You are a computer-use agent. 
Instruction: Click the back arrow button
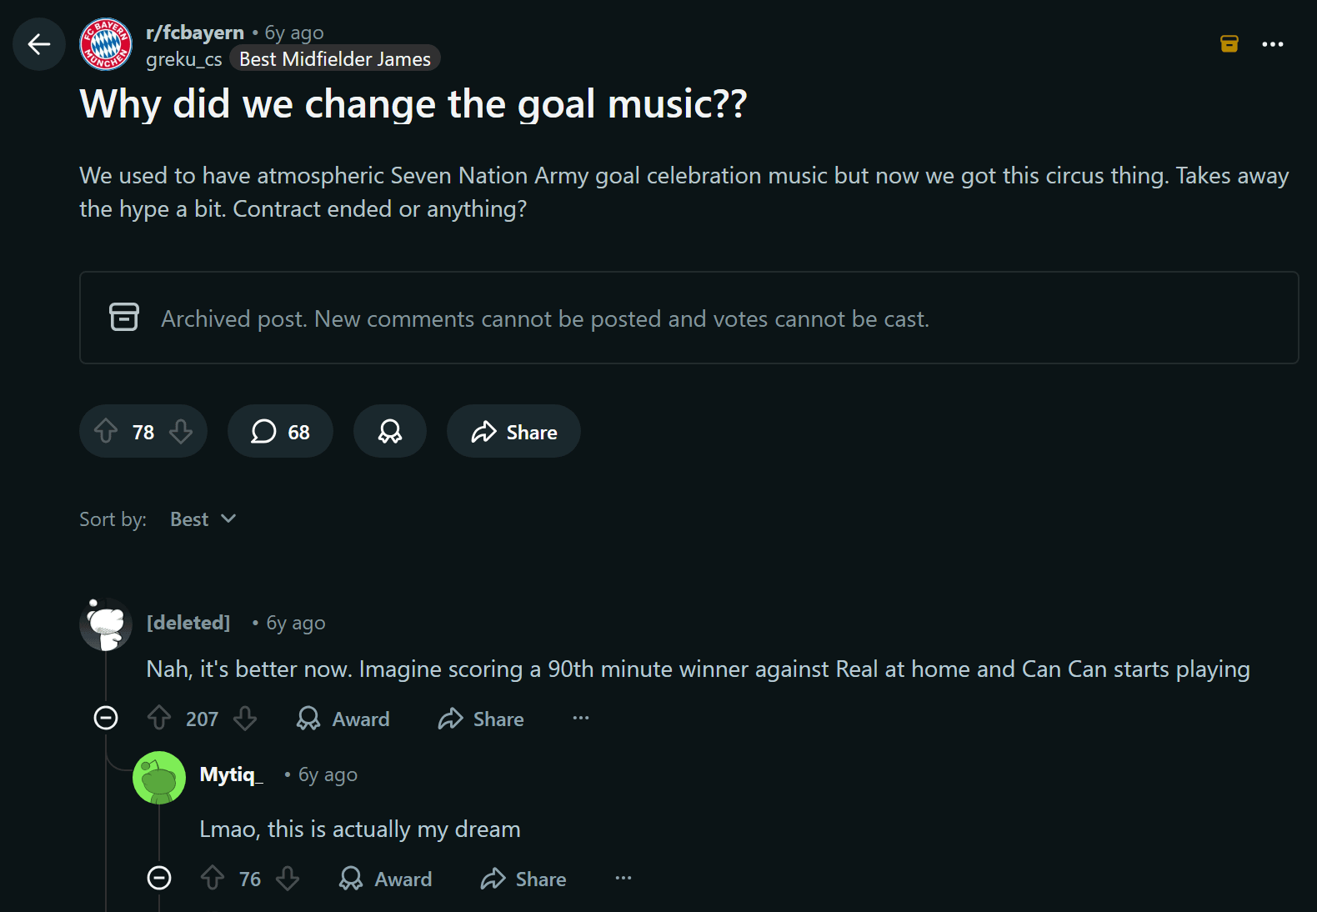pos(39,44)
